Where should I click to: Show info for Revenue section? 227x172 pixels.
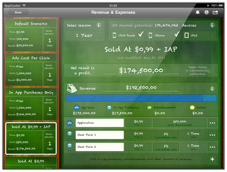pos(212,88)
